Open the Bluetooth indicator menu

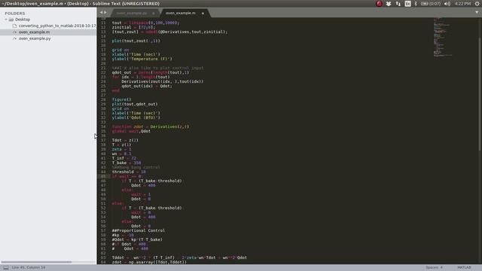click(416, 4)
